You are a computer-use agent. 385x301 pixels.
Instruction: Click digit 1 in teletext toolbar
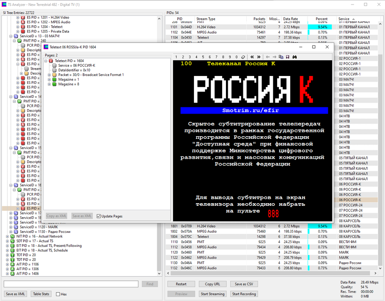[176, 57]
